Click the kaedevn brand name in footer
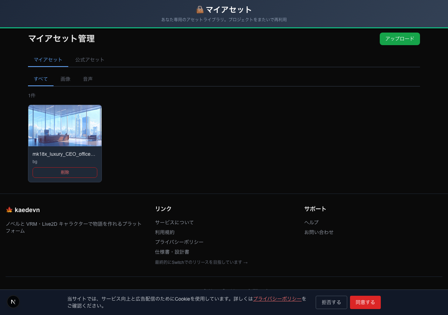Viewport: 448px width, 315px height. pyautogui.click(x=27, y=210)
